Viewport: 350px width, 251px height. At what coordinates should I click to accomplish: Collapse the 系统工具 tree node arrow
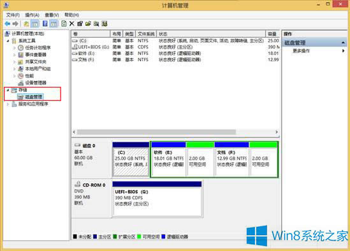pos(8,41)
